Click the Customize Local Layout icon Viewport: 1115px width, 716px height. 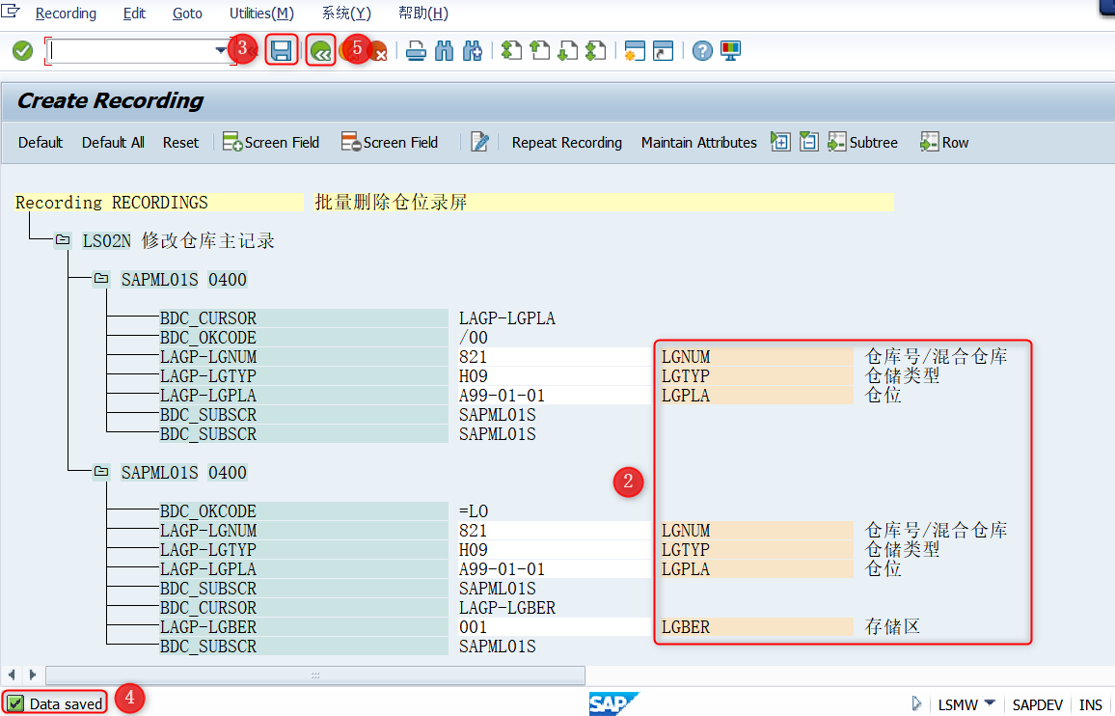coord(730,50)
